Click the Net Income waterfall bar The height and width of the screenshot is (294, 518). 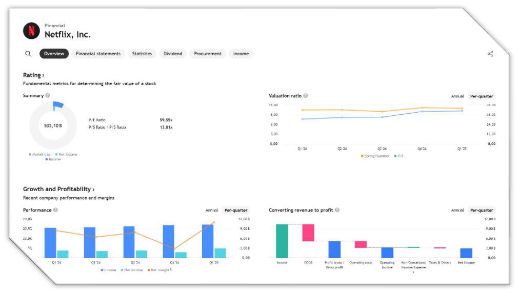tap(466, 253)
